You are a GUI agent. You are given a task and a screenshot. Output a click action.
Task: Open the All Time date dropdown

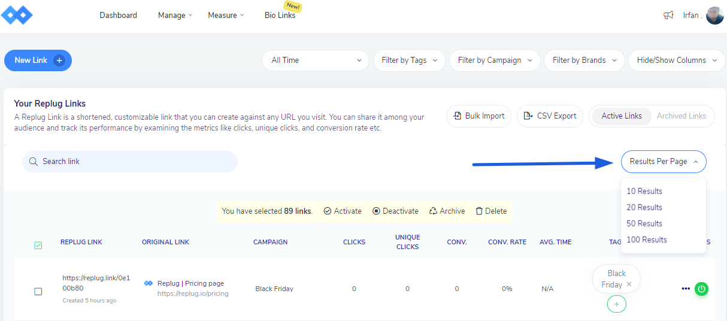point(316,60)
